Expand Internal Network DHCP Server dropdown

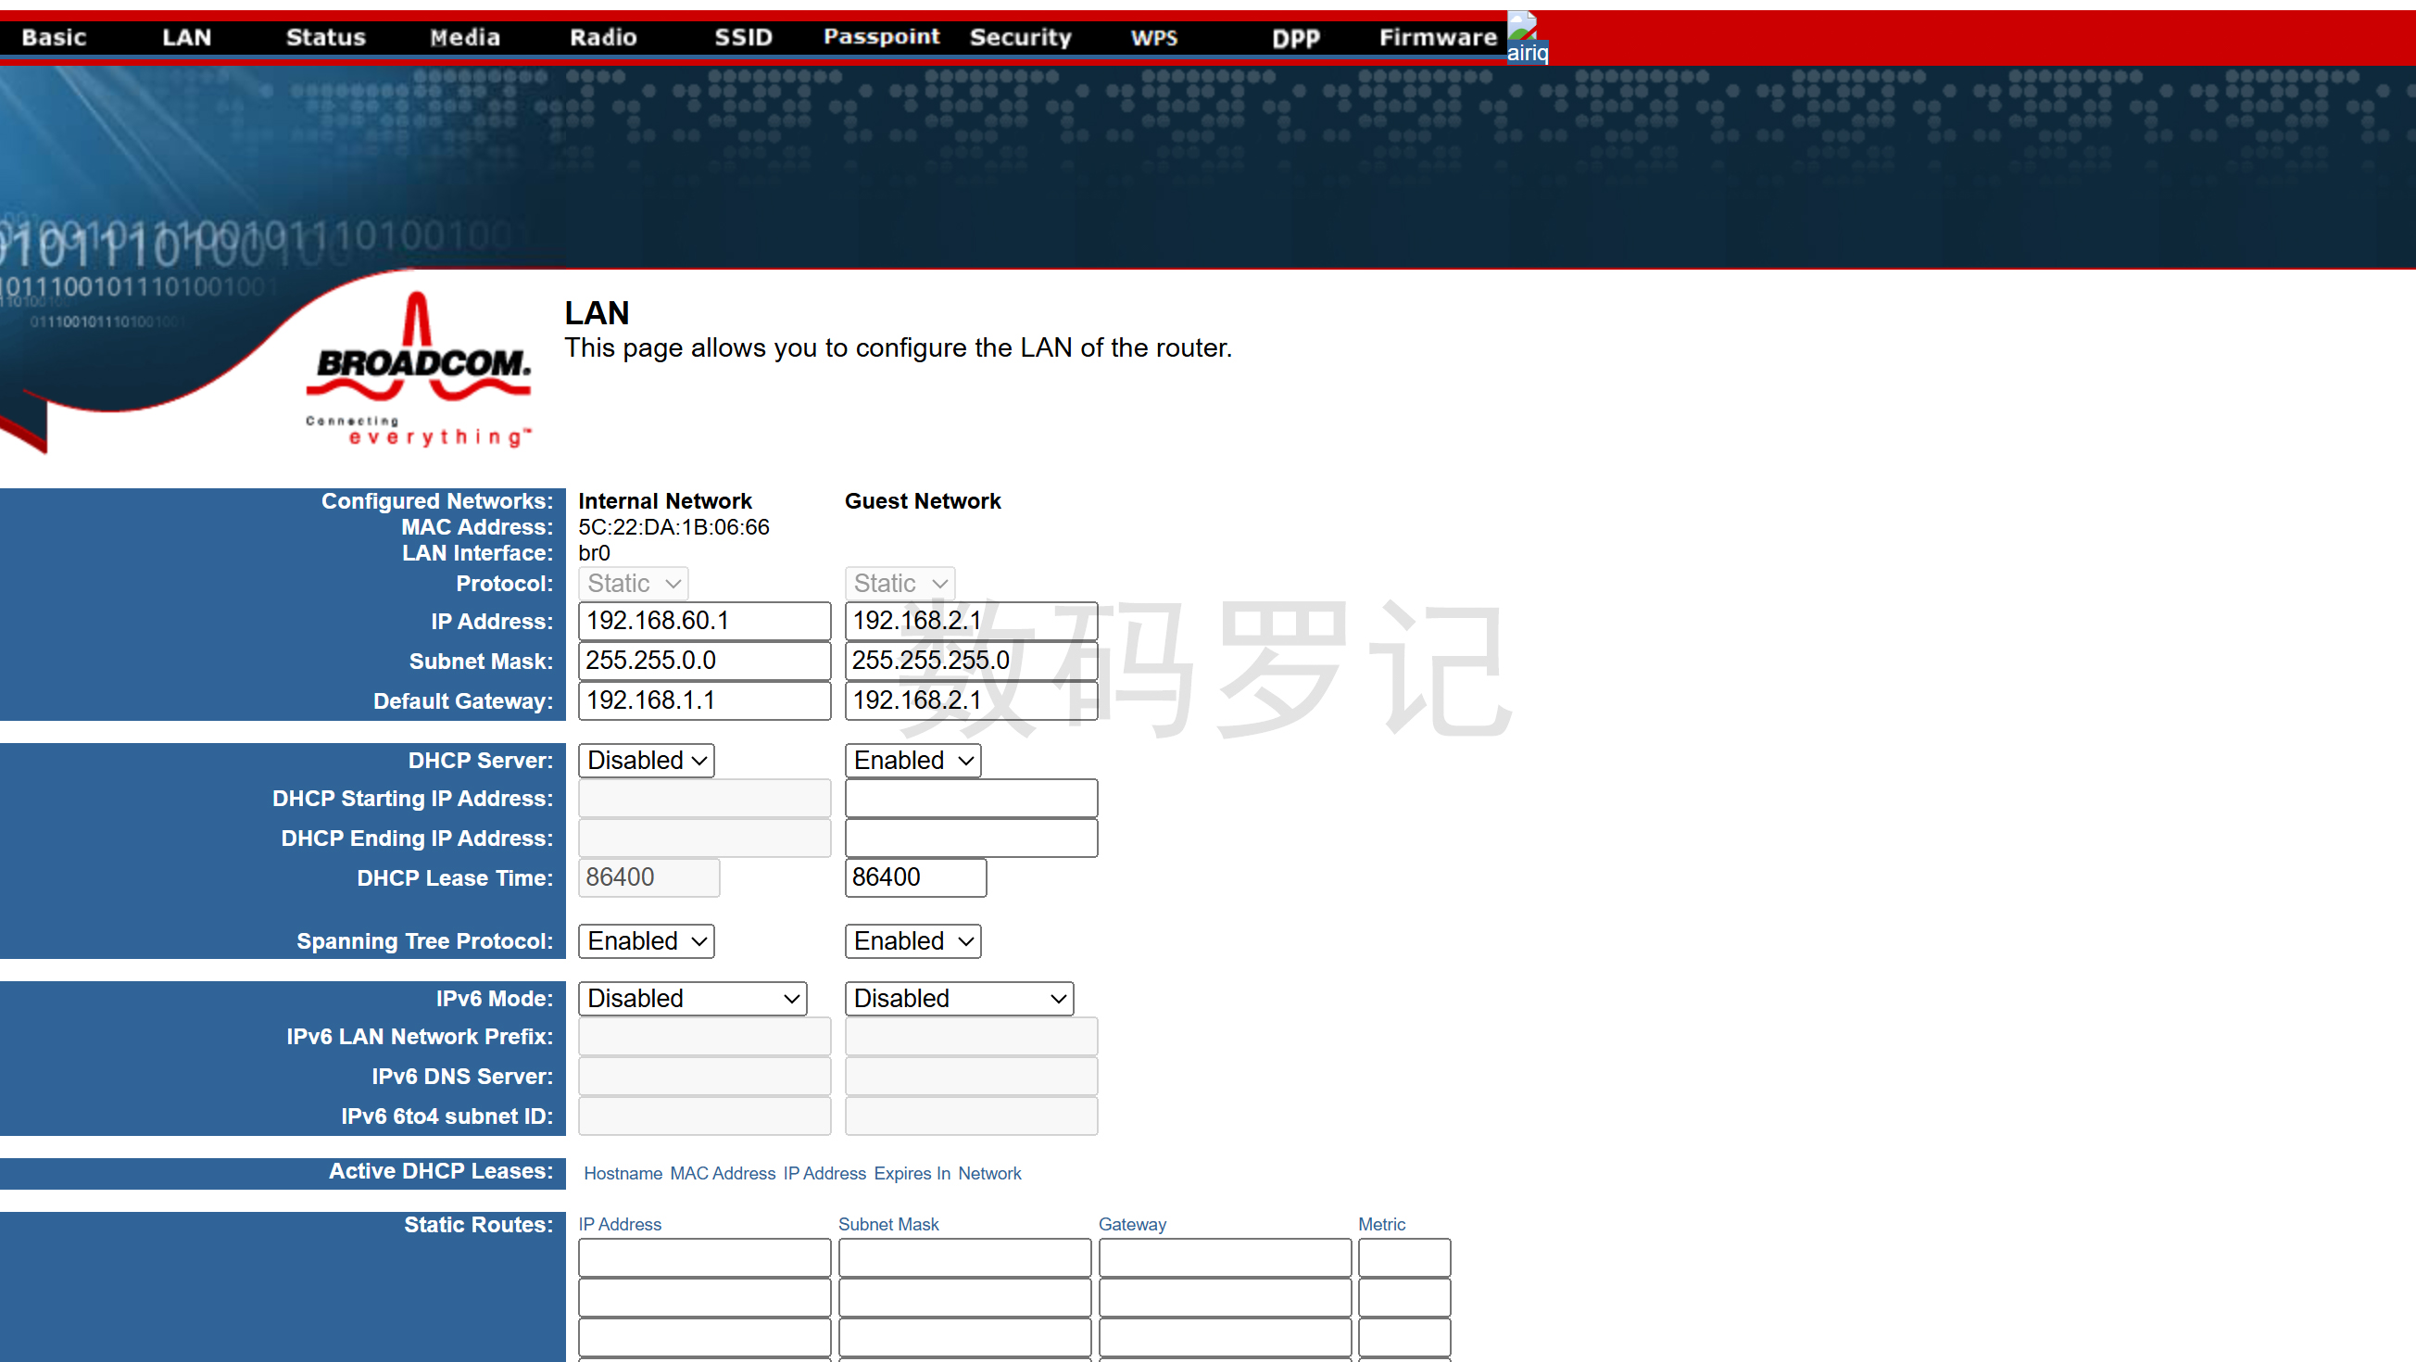(x=647, y=760)
